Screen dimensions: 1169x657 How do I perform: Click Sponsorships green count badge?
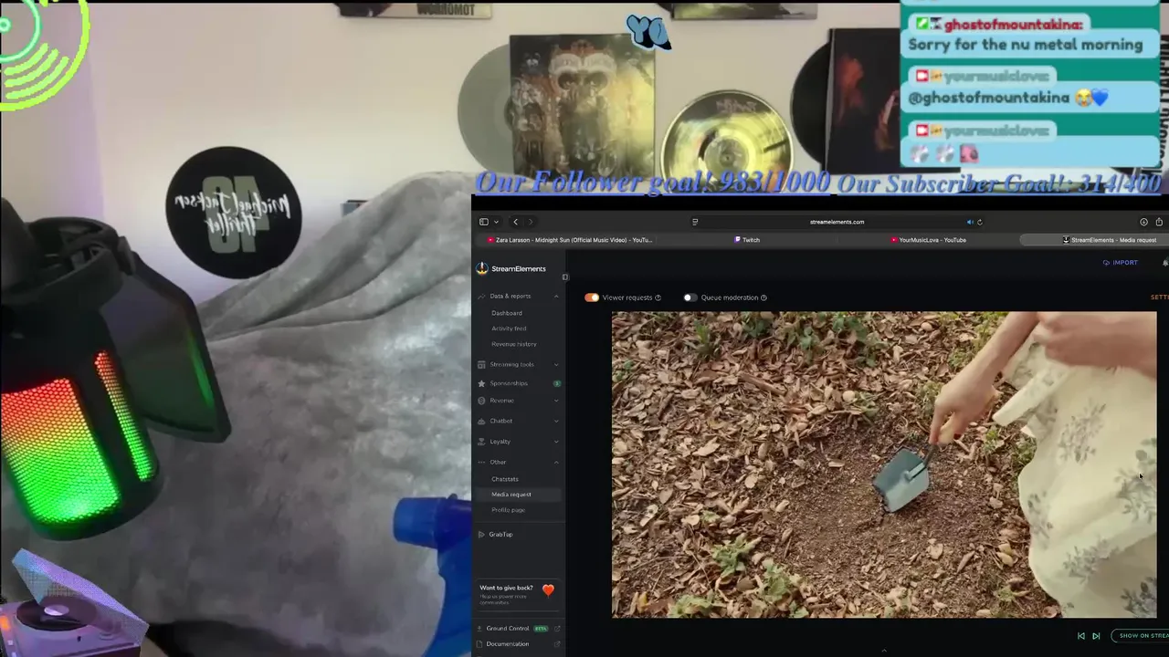point(556,383)
